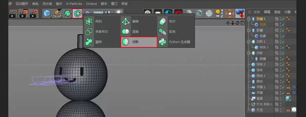
Task: Open X-Particles menu
Action: (x=74, y=4)
